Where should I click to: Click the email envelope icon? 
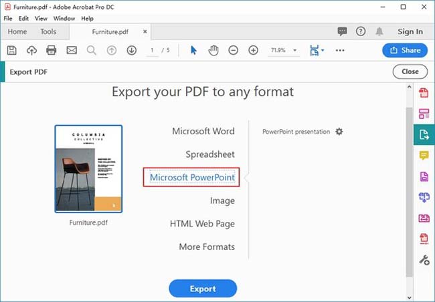click(x=72, y=50)
